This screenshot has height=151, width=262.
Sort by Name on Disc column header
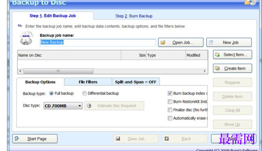(x=69, y=55)
